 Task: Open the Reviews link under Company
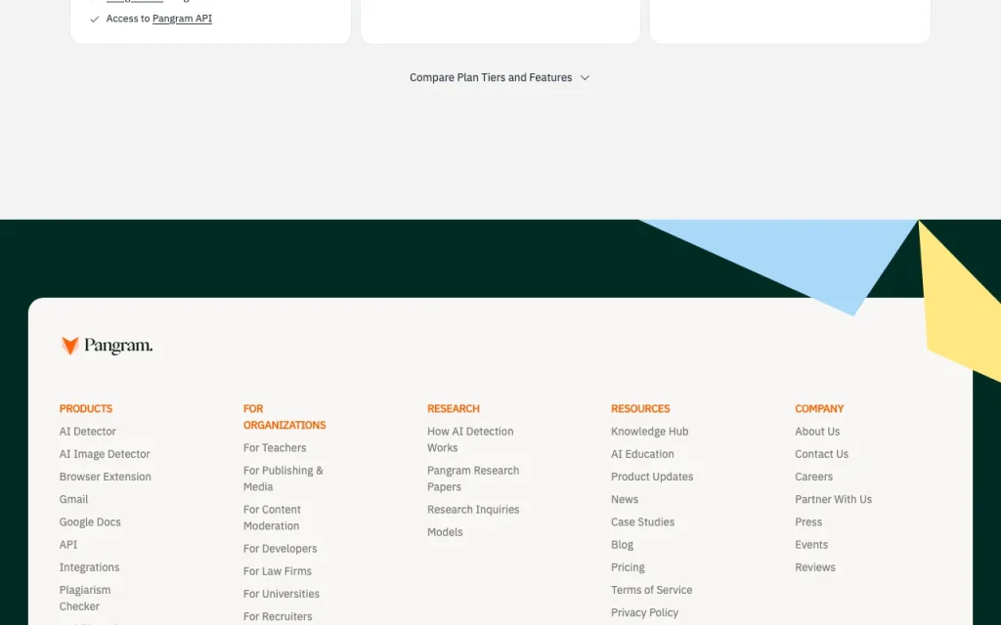[x=815, y=567]
